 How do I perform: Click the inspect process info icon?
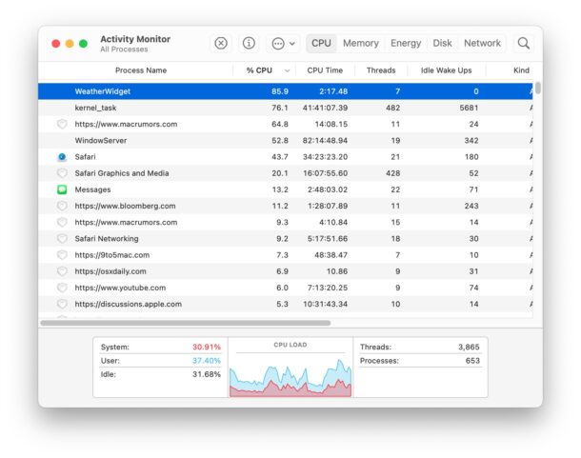pyautogui.click(x=249, y=43)
